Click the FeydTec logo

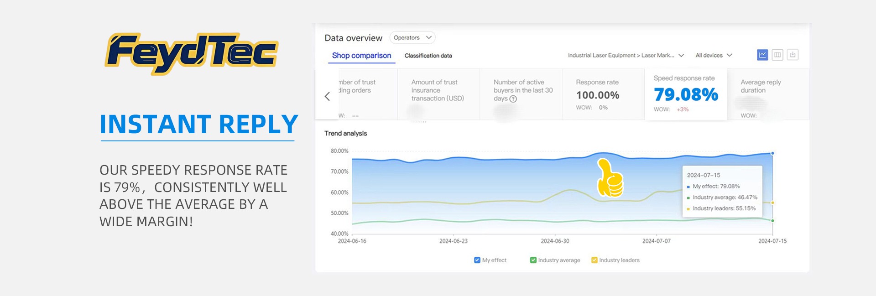[x=192, y=54]
